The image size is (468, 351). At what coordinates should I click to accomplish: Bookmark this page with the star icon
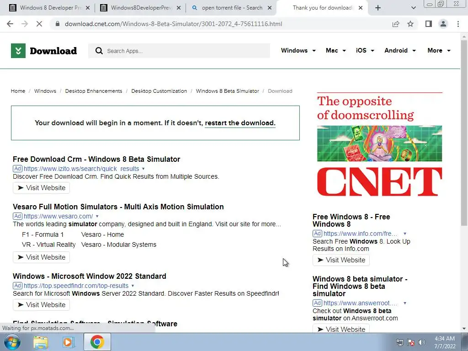410,24
